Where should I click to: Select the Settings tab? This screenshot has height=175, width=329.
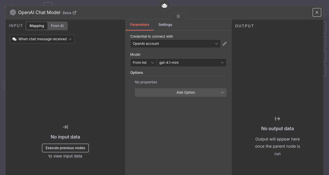[165, 25]
